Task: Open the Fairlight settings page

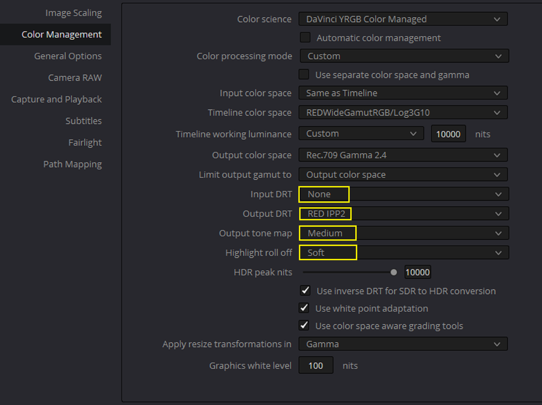Action: click(85, 142)
